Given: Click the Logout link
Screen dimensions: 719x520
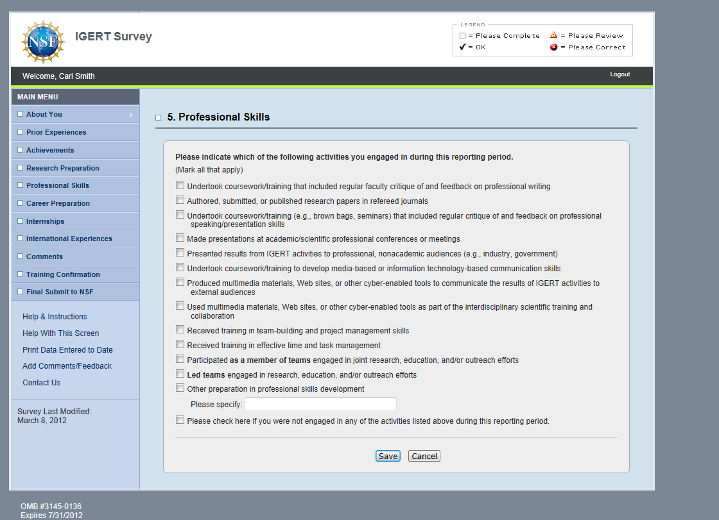Looking at the screenshot, I should 619,74.
